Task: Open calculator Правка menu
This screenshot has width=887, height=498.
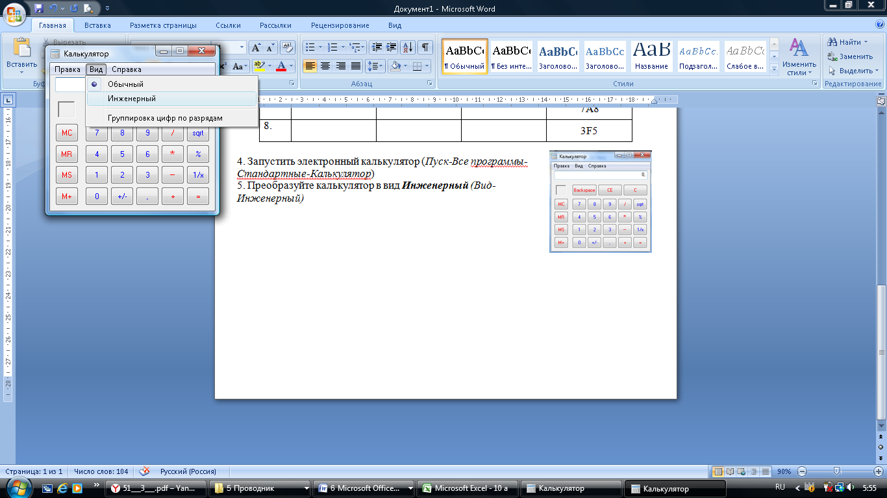Action: click(x=68, y=69)
